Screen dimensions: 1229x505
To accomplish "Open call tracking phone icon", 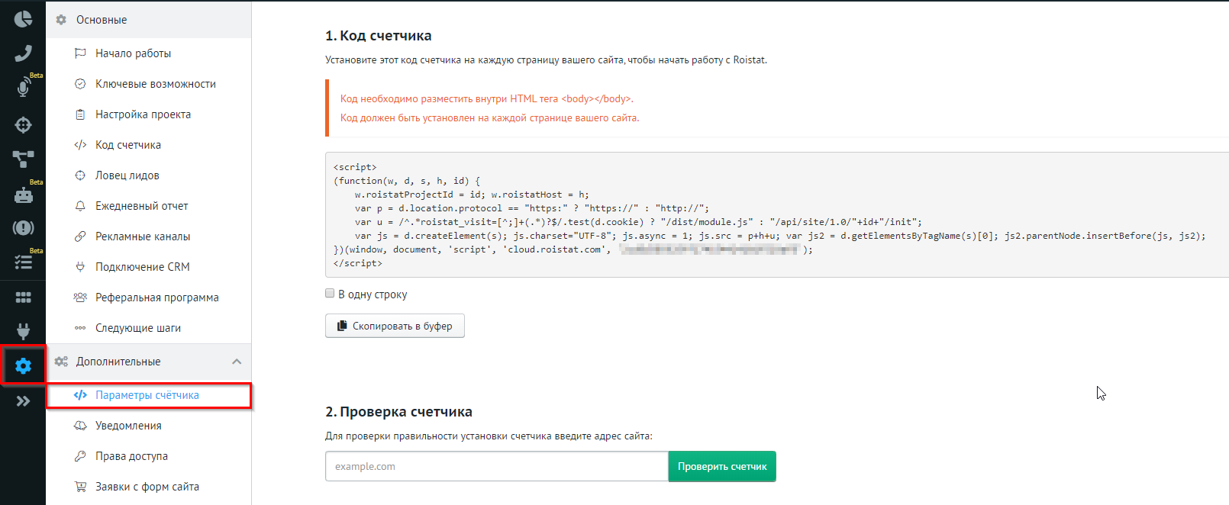I will coord(23,53).
